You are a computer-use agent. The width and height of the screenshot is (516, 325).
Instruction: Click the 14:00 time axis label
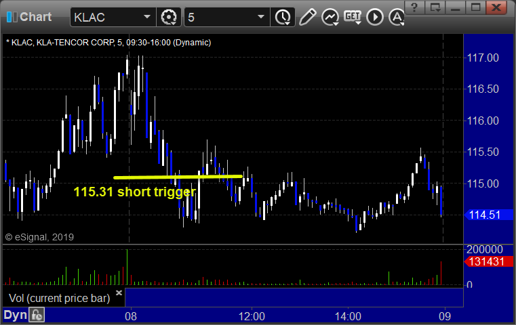[x=348, y=316]
